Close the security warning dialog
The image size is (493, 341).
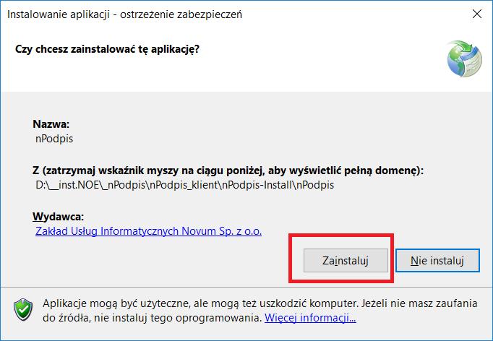(x=477, y=14)
